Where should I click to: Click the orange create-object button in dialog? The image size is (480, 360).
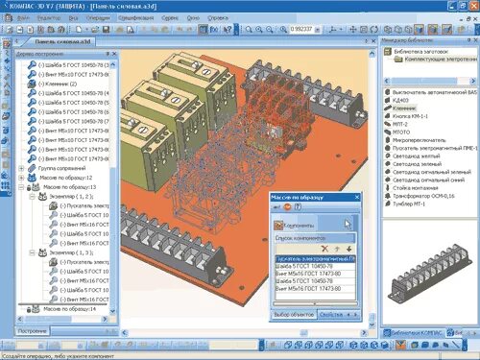(x=287, y=207)
